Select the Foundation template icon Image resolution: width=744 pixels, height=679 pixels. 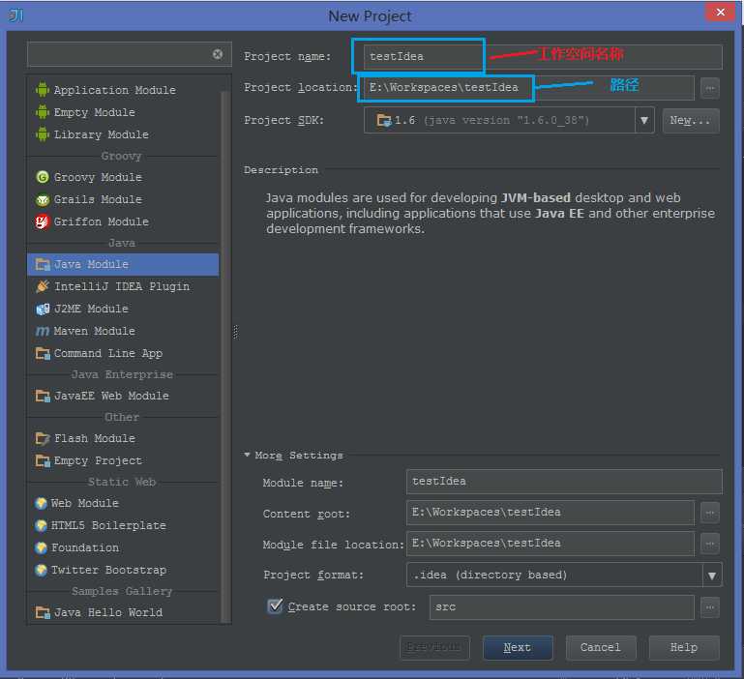tap(41, 547)
